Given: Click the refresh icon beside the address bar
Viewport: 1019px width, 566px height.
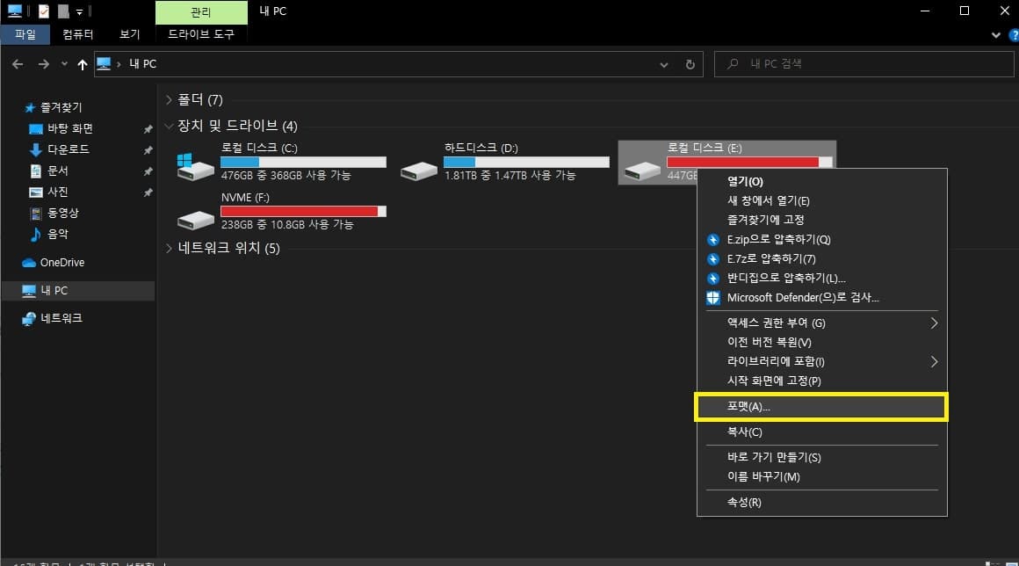Looking at the screenshot, I should [690, 63].
